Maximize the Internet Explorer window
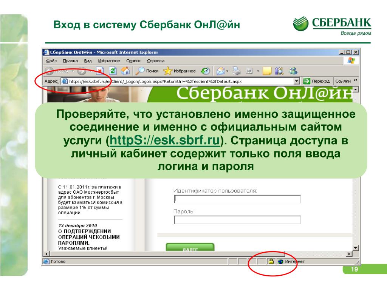 (x=348, y=52)
